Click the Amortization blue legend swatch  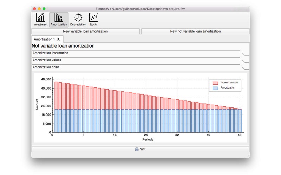[x=215, y=88]
